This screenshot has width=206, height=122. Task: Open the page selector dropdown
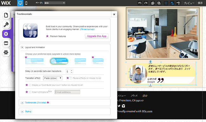point(55,3)
